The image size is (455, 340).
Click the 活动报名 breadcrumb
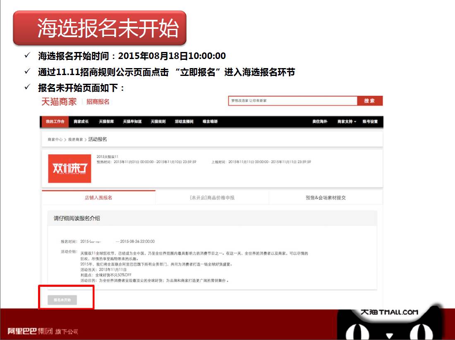click(x=98, y=139)
